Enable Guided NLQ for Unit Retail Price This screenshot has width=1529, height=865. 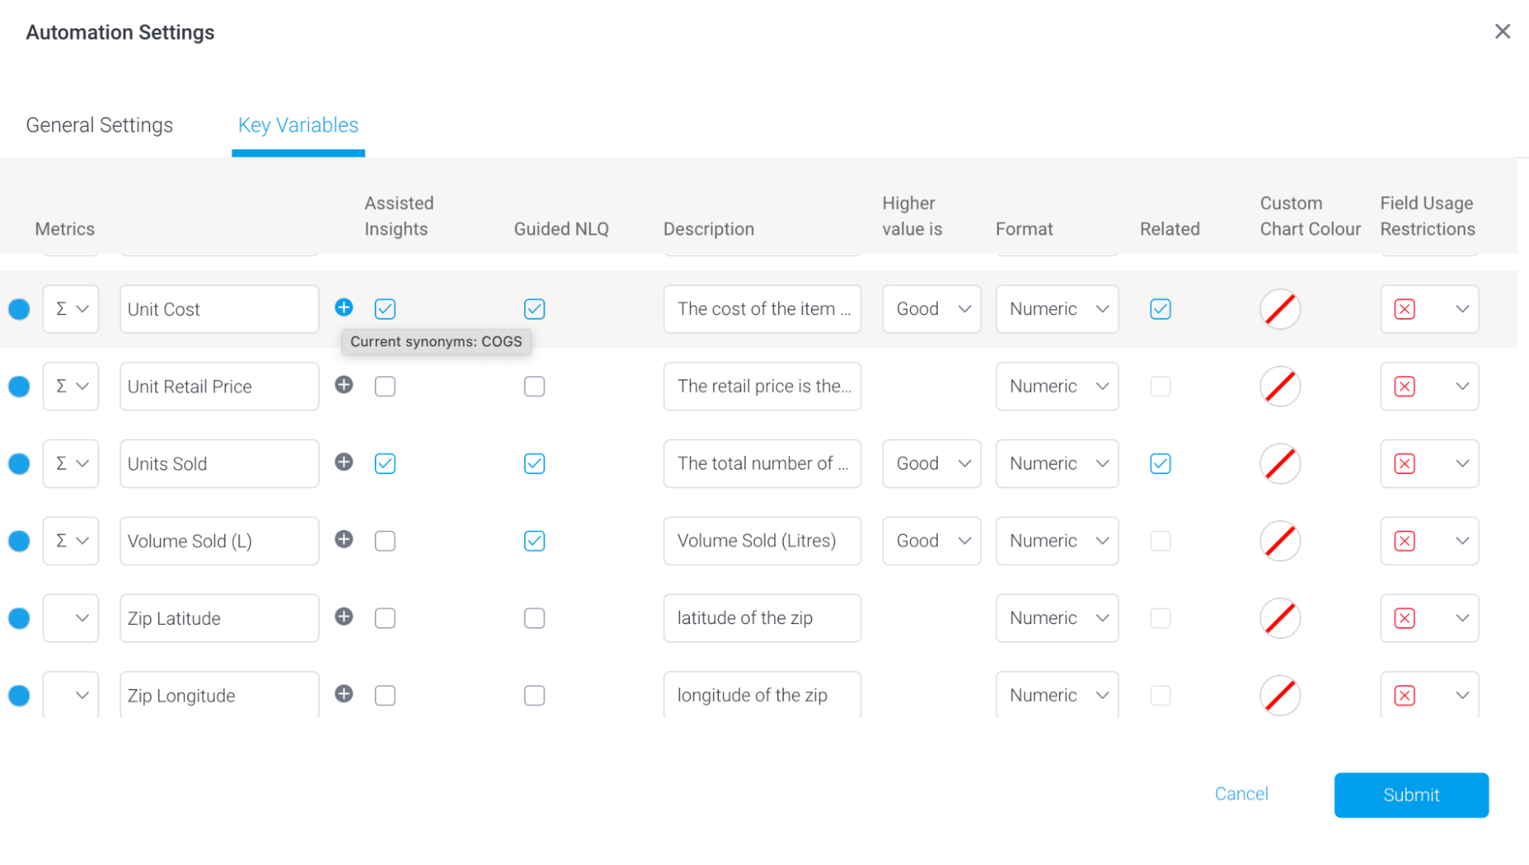535,386
